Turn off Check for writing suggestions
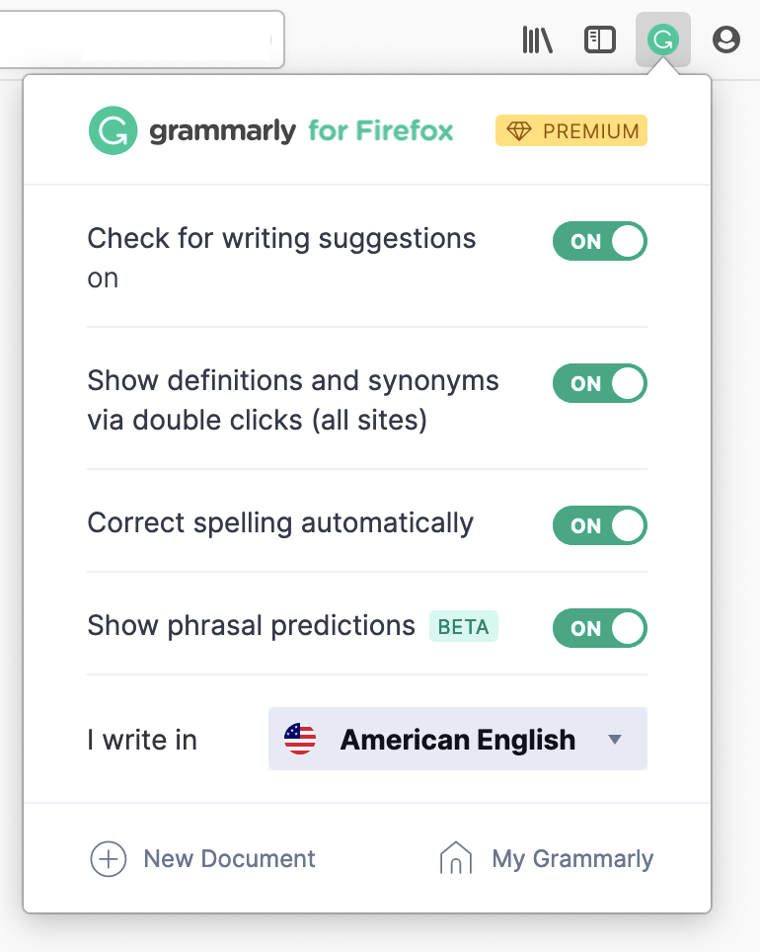 (599, 241)
